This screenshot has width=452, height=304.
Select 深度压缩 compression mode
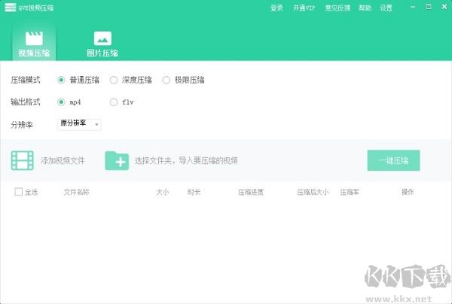point(114,80)
